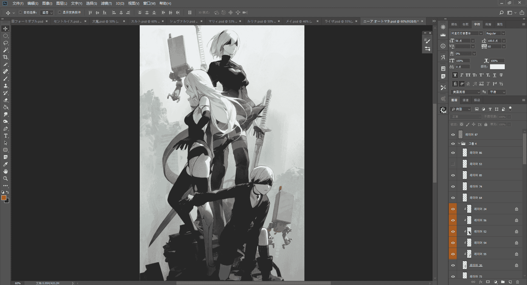Click the faux bold T button
Viewport: 527px width, 285px height.
[x=455, y=75]
